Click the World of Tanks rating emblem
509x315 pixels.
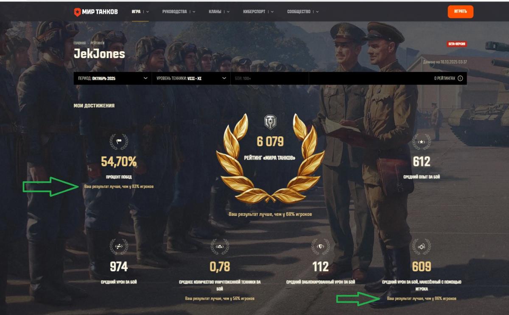coord(270,122)
